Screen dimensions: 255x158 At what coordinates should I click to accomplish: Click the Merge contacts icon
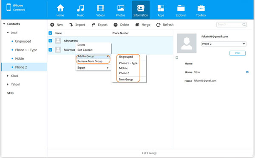pos(137,25)
